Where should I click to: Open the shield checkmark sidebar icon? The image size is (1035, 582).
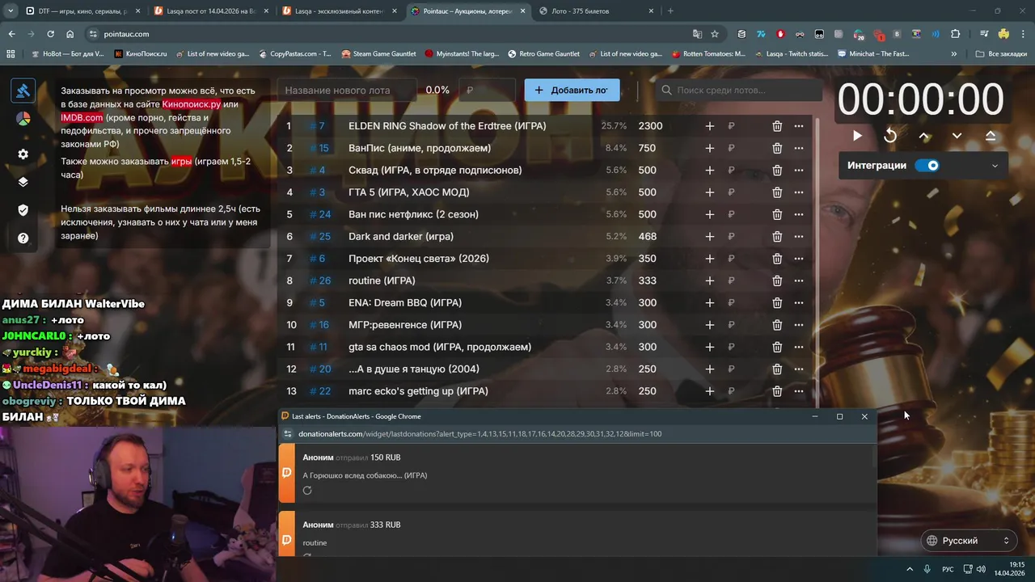click(x=23, y=210)
